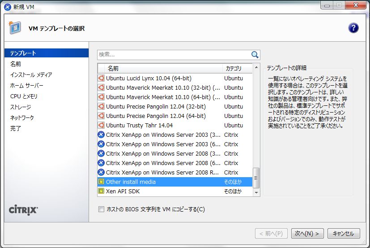Open the テンプレート wizard step
Viewport: 370px width, 248px height.
[x=47, y=53]
